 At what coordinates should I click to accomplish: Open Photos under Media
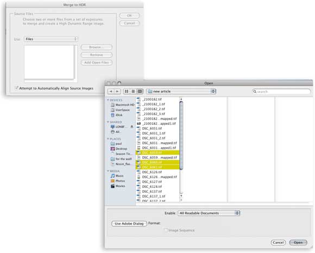coord(118,181)
